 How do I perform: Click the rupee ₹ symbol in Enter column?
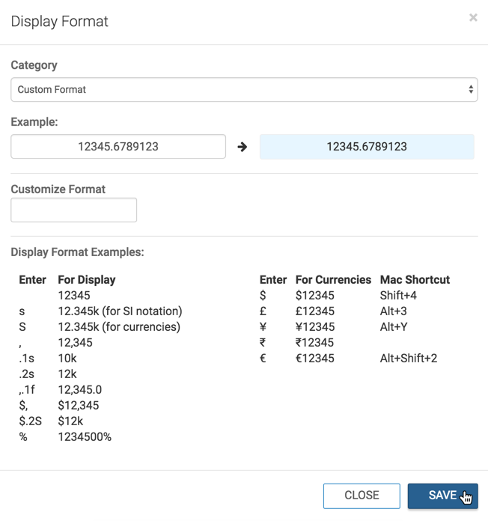[x=263, y=343]
